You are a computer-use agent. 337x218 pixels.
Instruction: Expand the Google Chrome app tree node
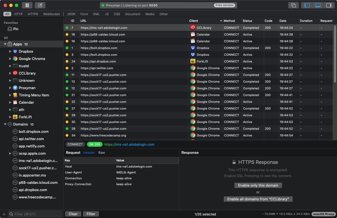tap(10, 59)
